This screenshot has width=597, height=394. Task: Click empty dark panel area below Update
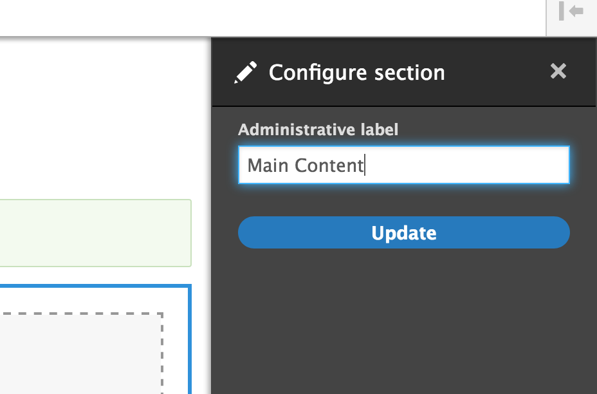(403, 322)
